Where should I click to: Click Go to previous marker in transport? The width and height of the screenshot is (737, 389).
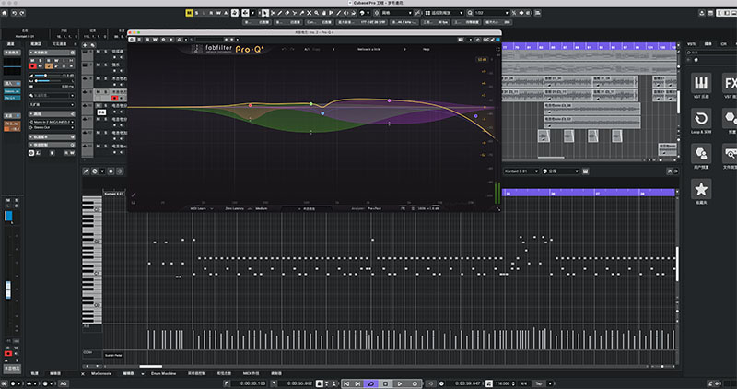(x=346, y=383)
